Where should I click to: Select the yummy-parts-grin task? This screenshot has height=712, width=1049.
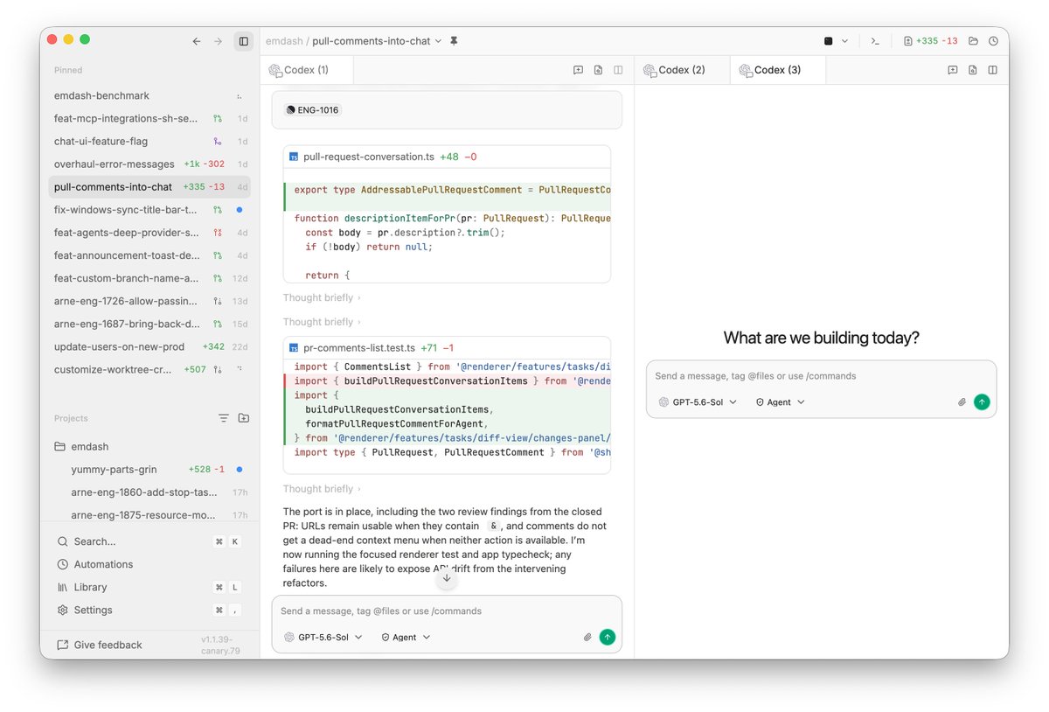click(149, 470)
